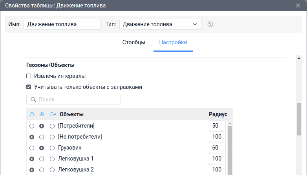Click the radius field for Легковушка 1

tap(217, 159)
